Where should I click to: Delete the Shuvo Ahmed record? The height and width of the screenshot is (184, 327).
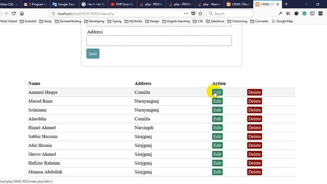tap(254, 154)
